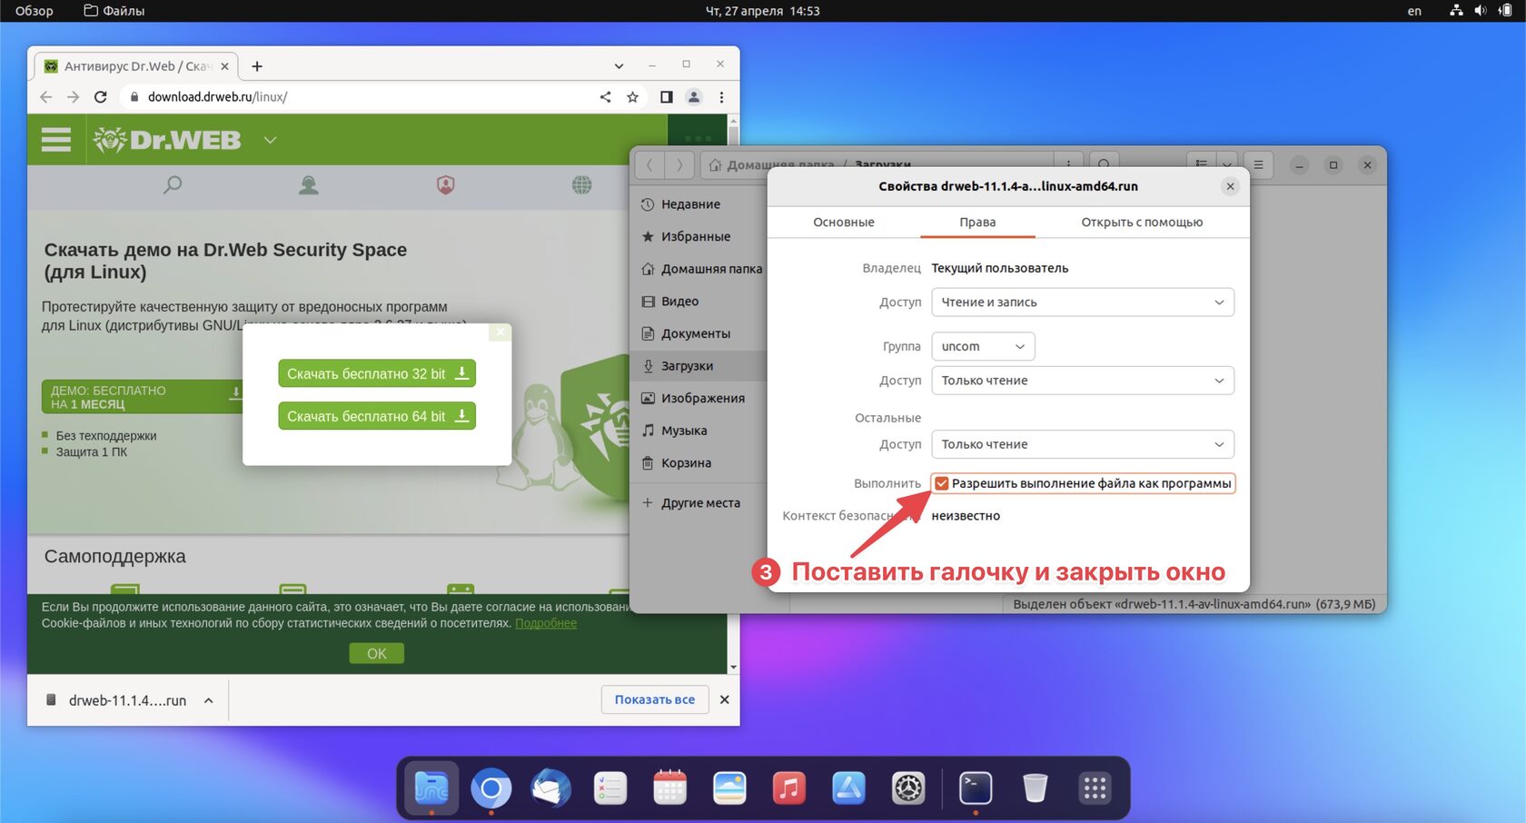Open the file manager hamburger menu
The height and width of the screenshot is (823, 1526).
click(x=1258, y=165)
